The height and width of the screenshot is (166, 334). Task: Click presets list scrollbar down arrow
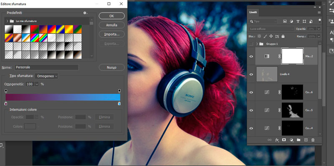point(91,56)
